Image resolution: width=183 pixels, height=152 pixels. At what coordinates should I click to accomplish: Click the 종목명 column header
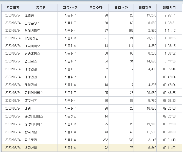pos(41,8)
